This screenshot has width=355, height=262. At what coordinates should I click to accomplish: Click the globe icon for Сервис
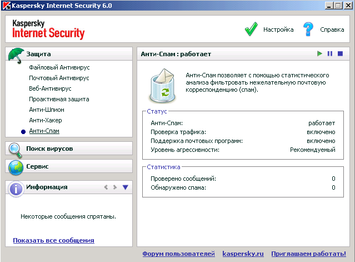point(16,166)
